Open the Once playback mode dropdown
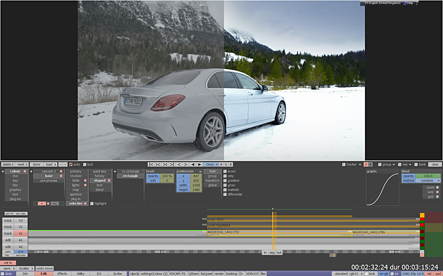 pyautogui.click(x=211, y=164)
